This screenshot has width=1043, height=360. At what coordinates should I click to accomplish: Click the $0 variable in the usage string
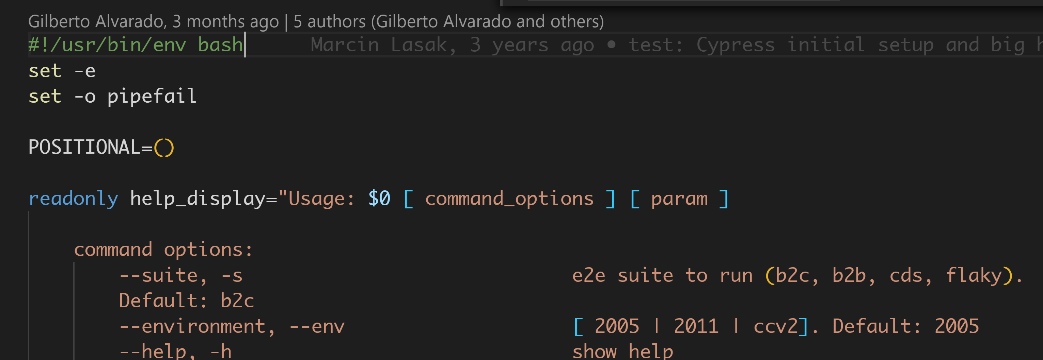coord(379,199)
